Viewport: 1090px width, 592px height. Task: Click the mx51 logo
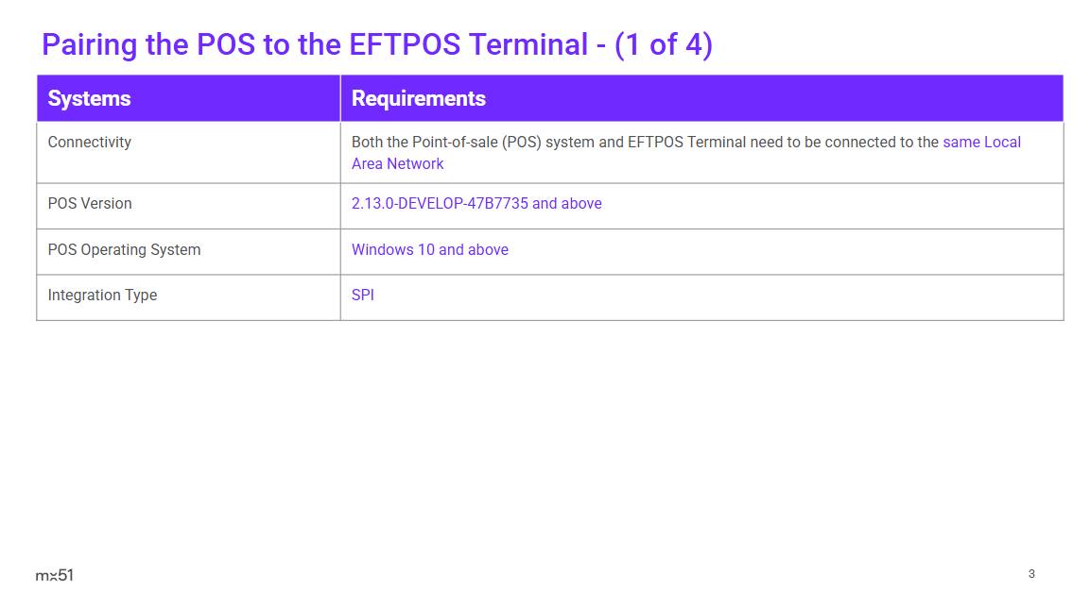54,575
